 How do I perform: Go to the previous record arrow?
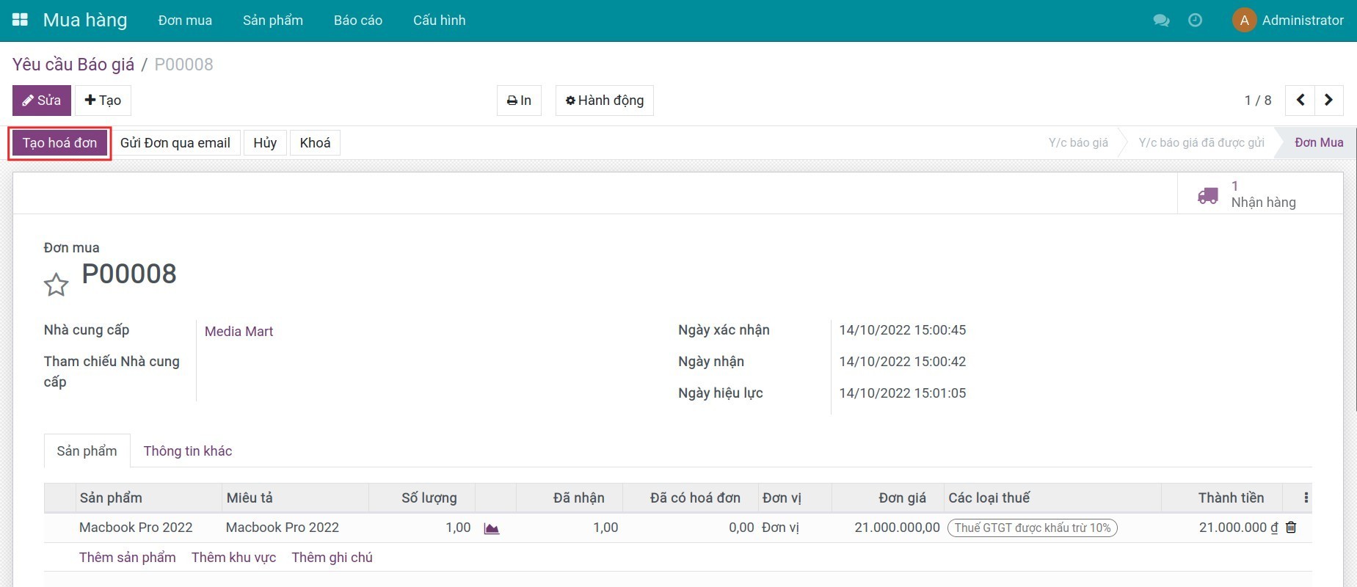tap(1300, 101)
